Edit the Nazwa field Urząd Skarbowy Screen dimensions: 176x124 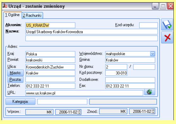point(91,32)
